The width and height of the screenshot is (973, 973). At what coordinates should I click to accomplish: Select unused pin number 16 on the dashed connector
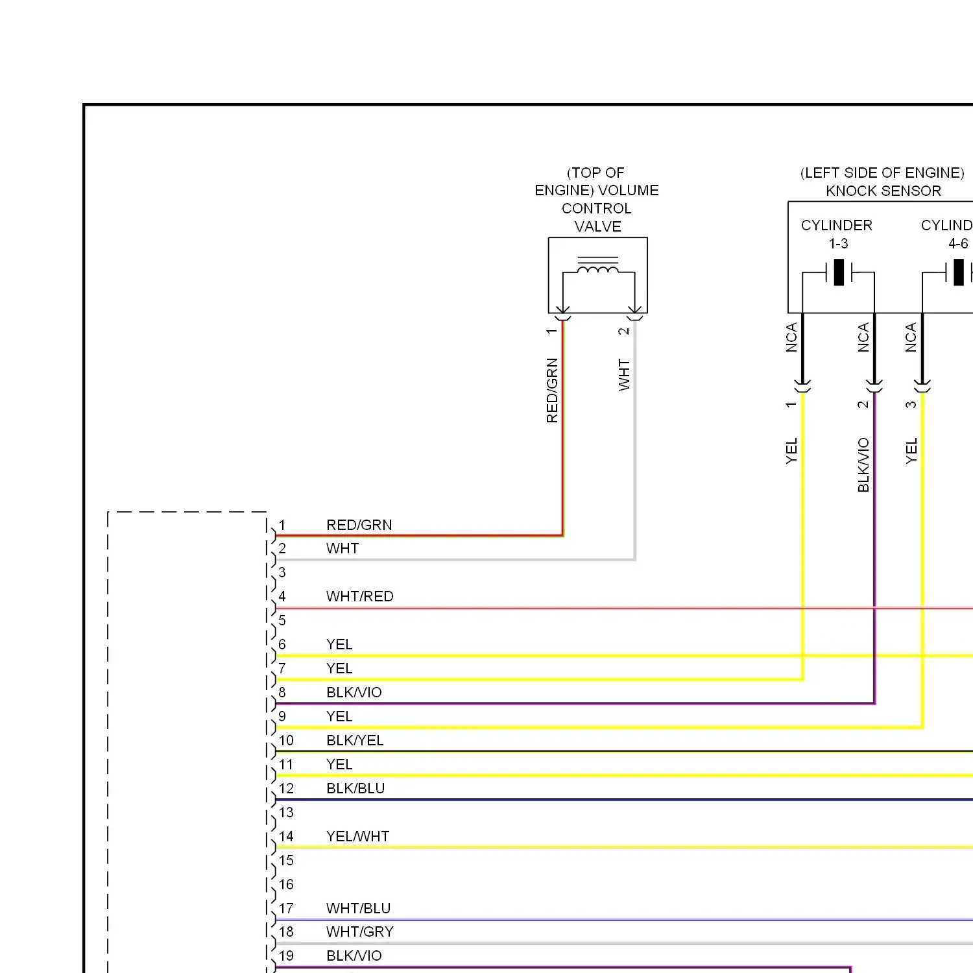point(286,885)
